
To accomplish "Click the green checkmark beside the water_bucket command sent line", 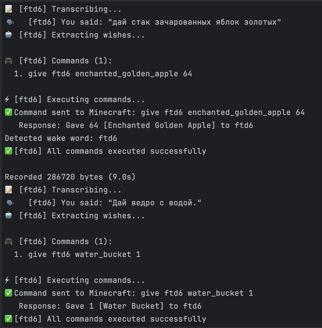I will [9, 293].
